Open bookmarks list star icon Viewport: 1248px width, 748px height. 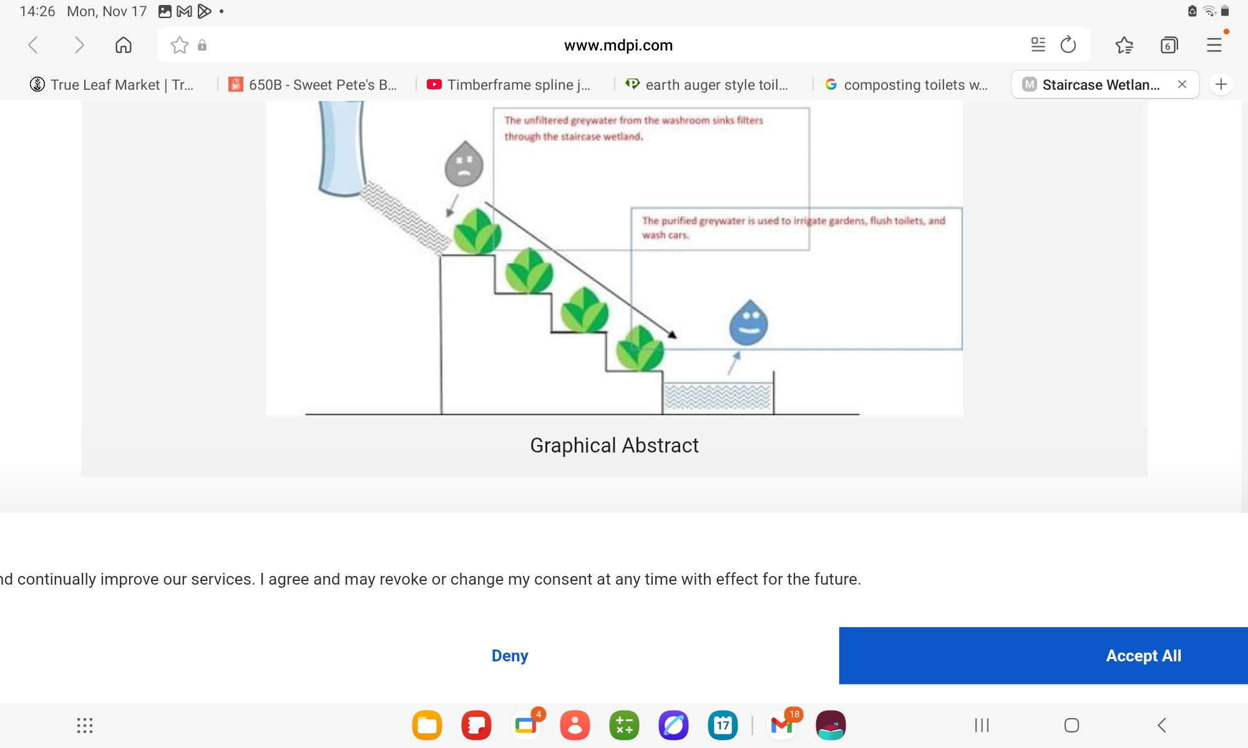point(1124,45)
